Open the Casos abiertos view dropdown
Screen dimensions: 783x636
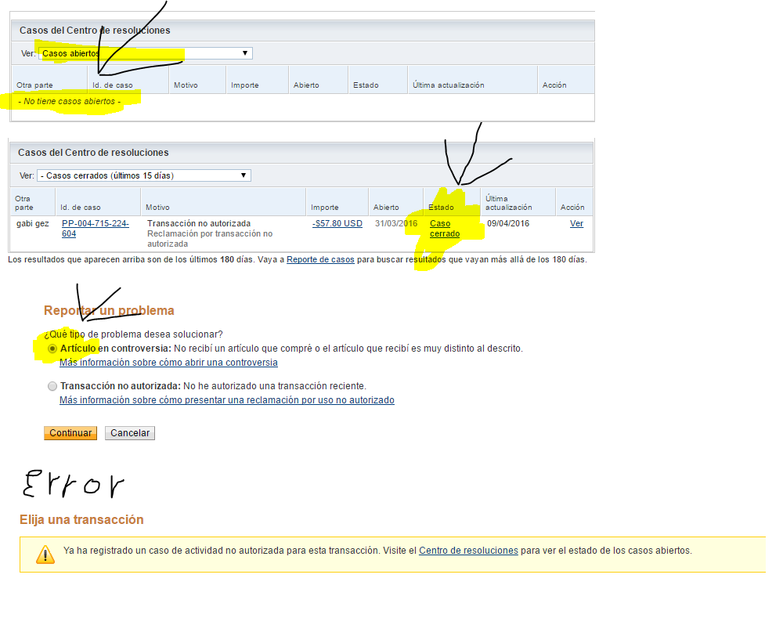pos(146,53)
